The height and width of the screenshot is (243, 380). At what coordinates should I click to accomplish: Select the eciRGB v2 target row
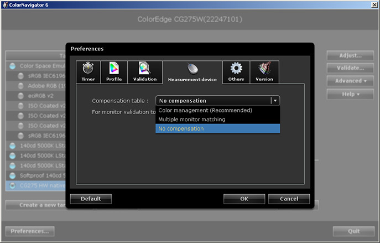pyautogui.click(x=35, y=96)
